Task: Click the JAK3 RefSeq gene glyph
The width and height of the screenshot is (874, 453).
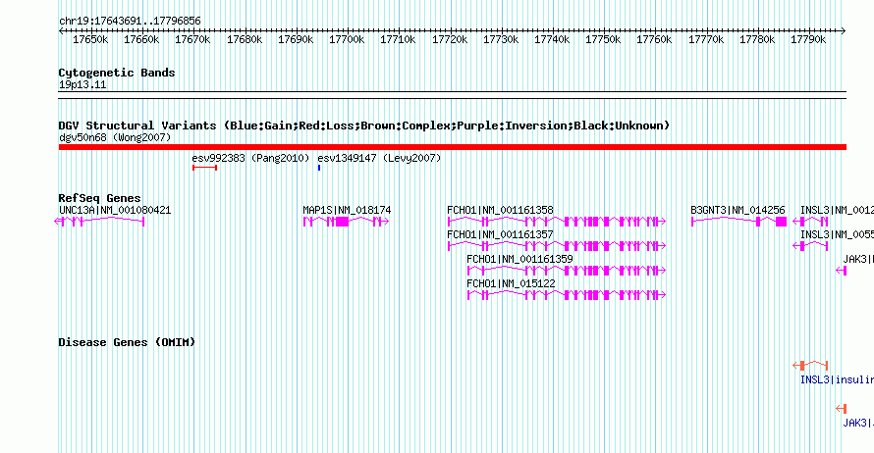Action: 842,271
